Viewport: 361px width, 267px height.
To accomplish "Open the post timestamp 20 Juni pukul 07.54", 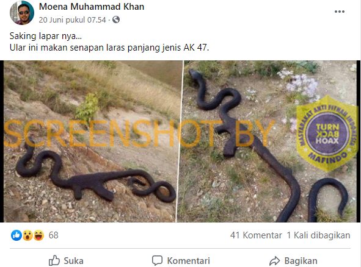I will tap(72, 20).
